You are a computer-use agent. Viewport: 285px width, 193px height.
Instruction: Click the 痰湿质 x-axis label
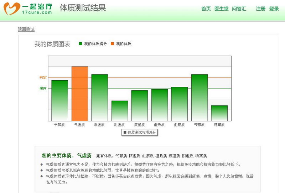pos(139,125)
